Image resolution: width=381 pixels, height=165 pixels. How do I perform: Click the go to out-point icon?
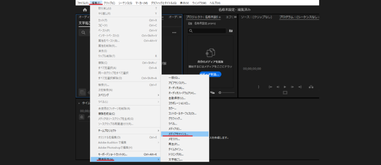300,87
